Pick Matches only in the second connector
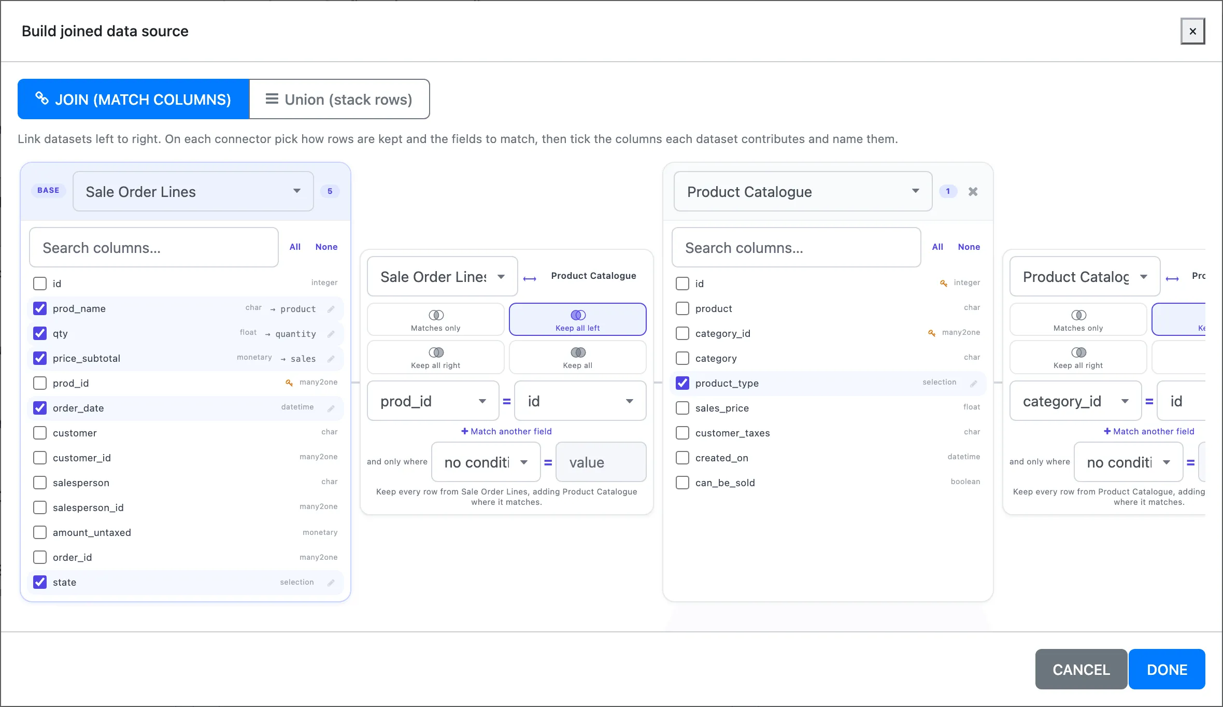This screenshot has height=707, width=1223. click(x=1078, y=319)
